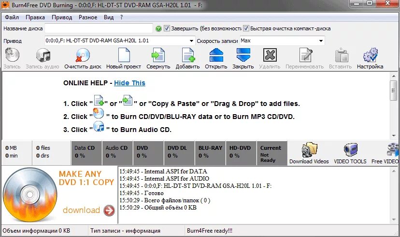
Task: Select the DVD DL capacity indicator
Action: tap(179, 153)
